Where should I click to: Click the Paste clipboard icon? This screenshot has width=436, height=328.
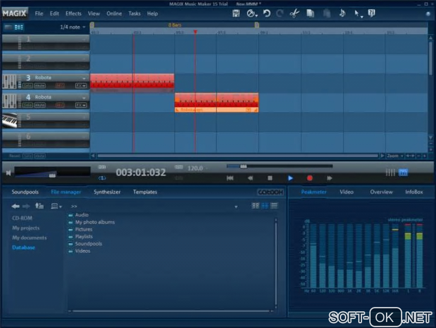point(327,13)
